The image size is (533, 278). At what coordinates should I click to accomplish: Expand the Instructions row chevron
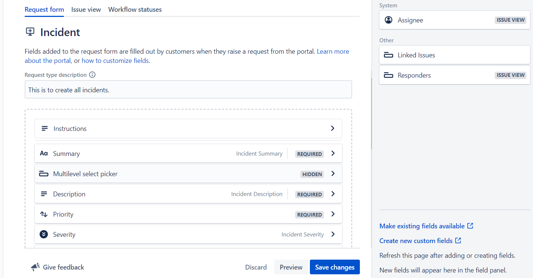point(333,128)
